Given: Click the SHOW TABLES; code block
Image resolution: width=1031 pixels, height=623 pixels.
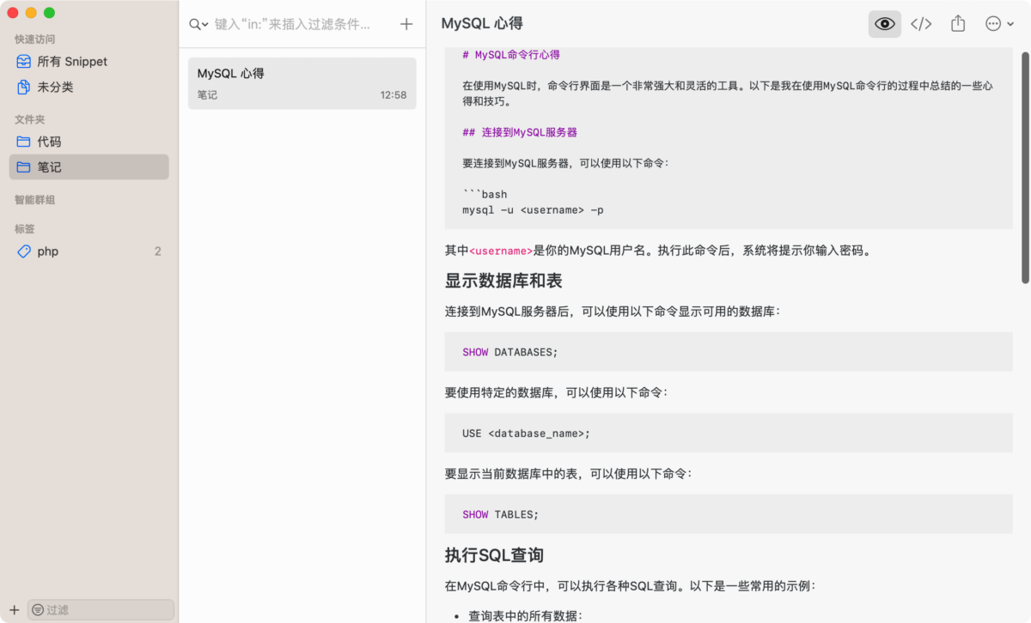Looking at the screenshot, I should (x=729, y=514).
